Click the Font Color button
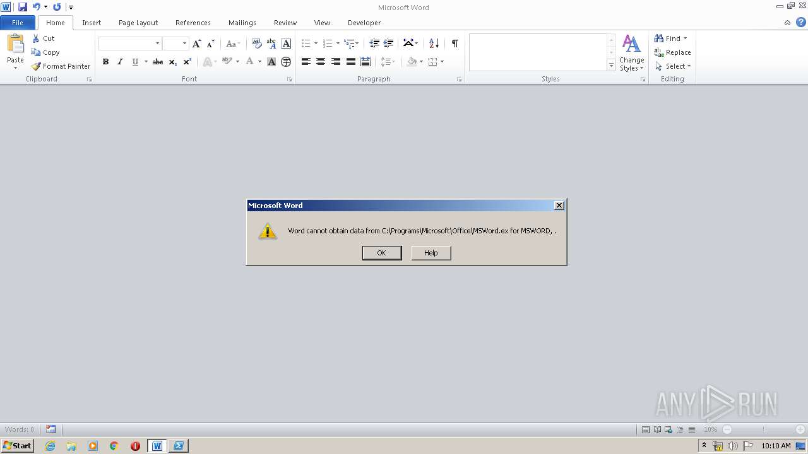The width and height of the screenshot is (808, 454). [x=250, y=62]
